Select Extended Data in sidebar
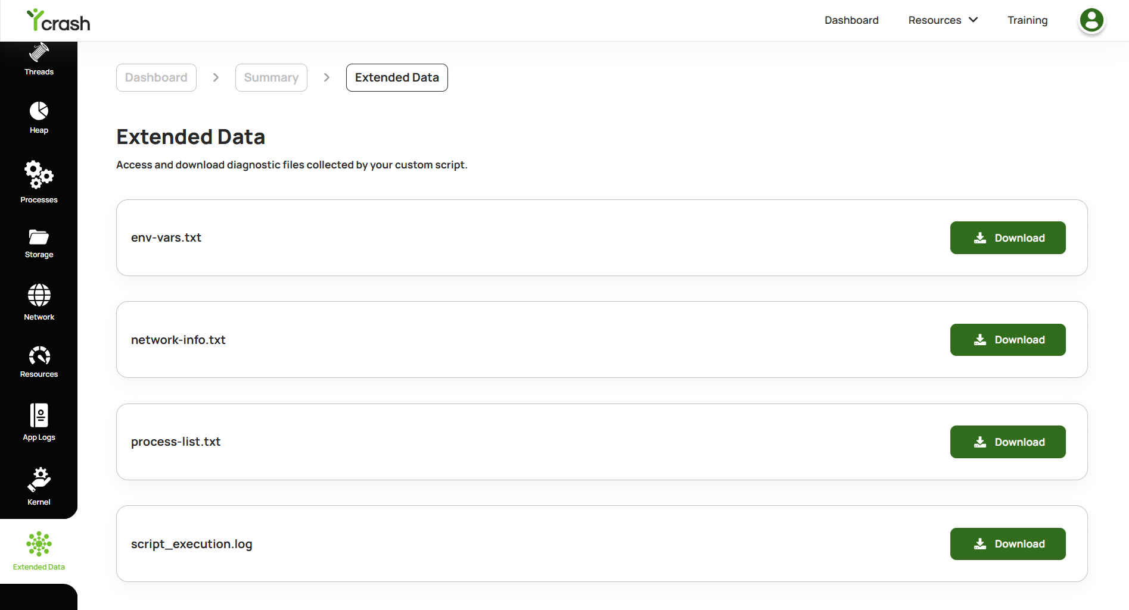Screen dimensions: 1129x610 [39, 551]
